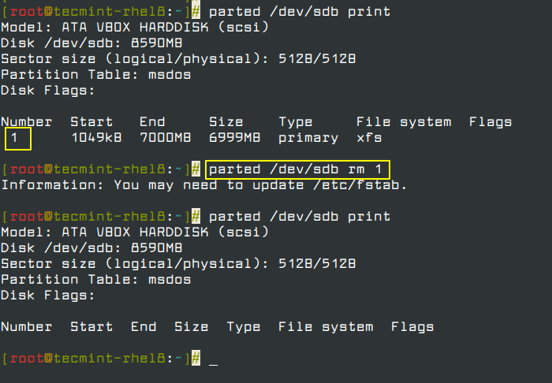Click the 7000MB End value
The image size is (552, 383).
(x=165, y=138)
